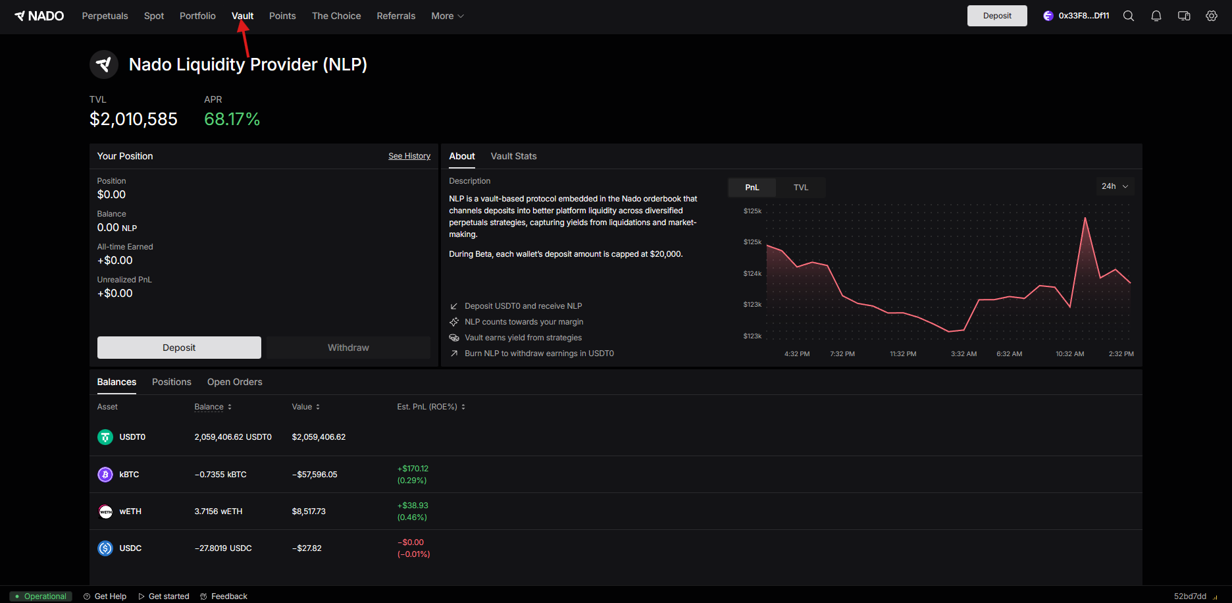Open the See History link
Image resolution: width=1232 pixels, height=603 pixels.
(x=409, y=156)
